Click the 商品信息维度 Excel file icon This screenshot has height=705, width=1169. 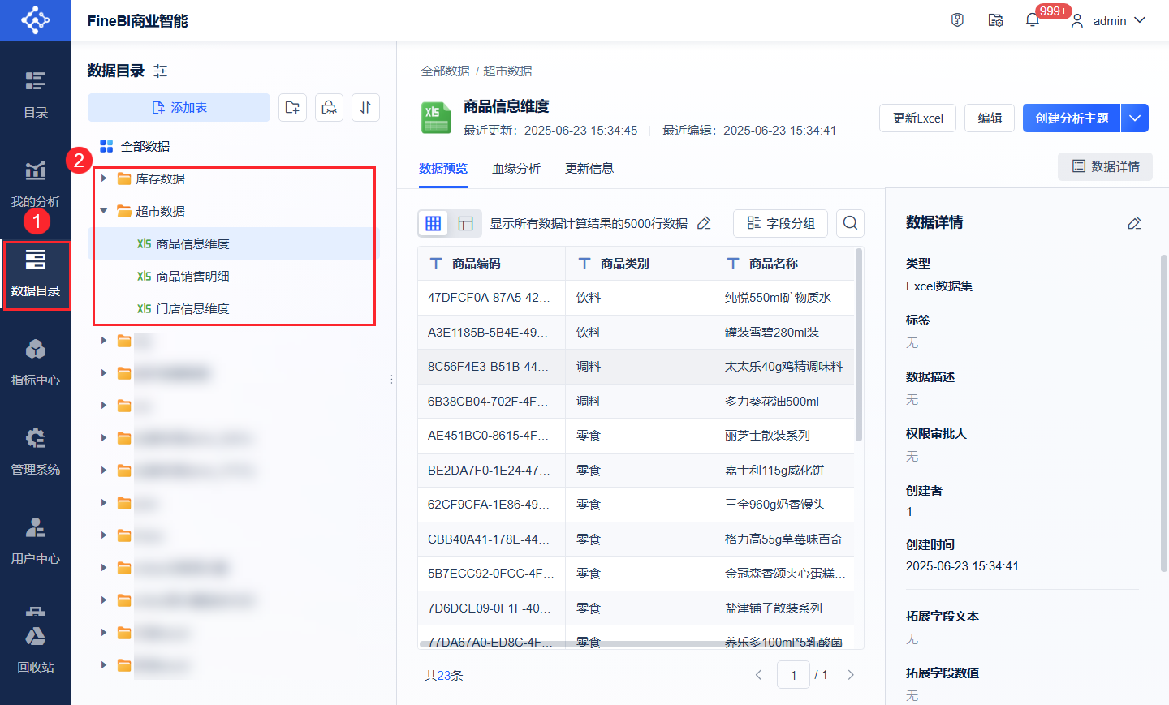(437, 118)
